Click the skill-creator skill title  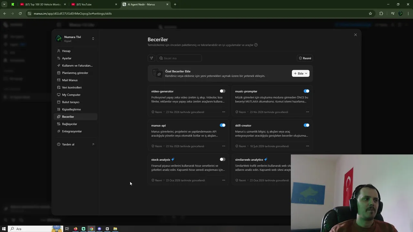(243, 126)
